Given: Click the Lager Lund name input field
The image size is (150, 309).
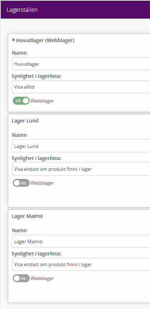Looking at the screenshot, I should (x=81, y=146).
